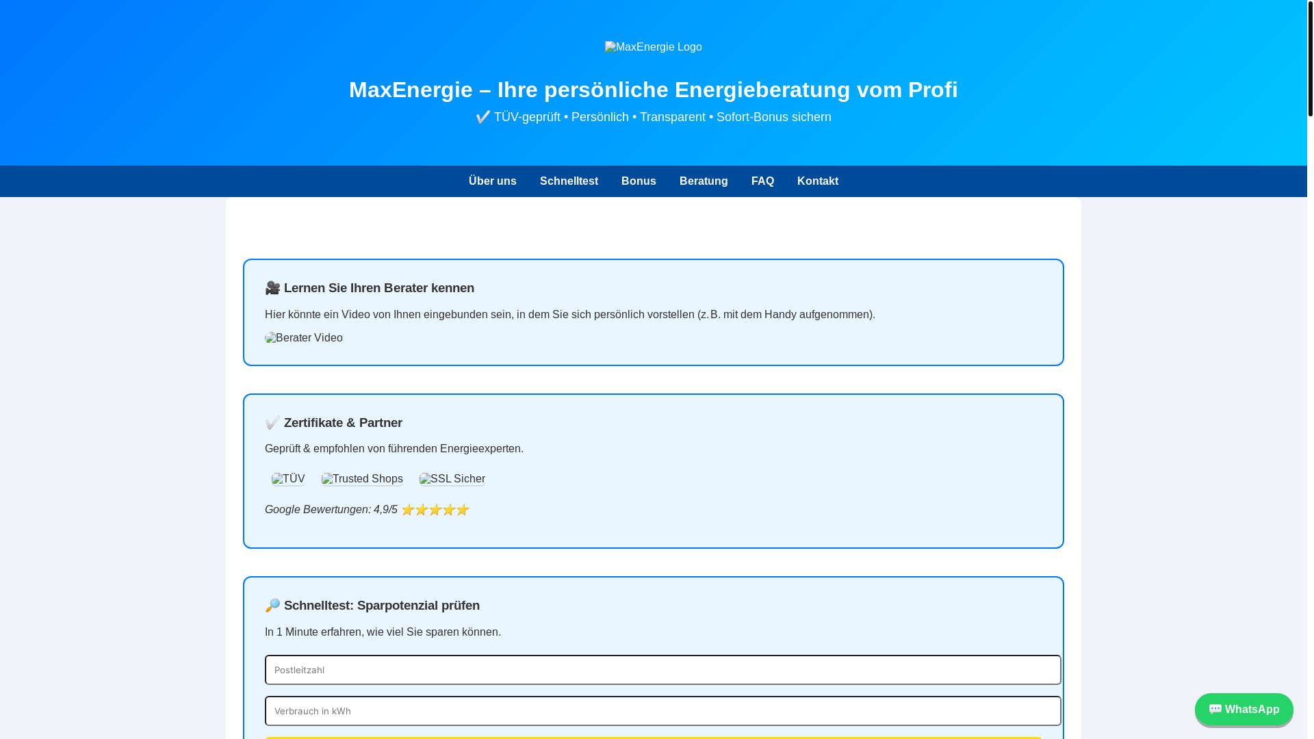Click the TÜV-geprüft tagline text
The image size is (1314, 739).
click(x=653, y=117)
